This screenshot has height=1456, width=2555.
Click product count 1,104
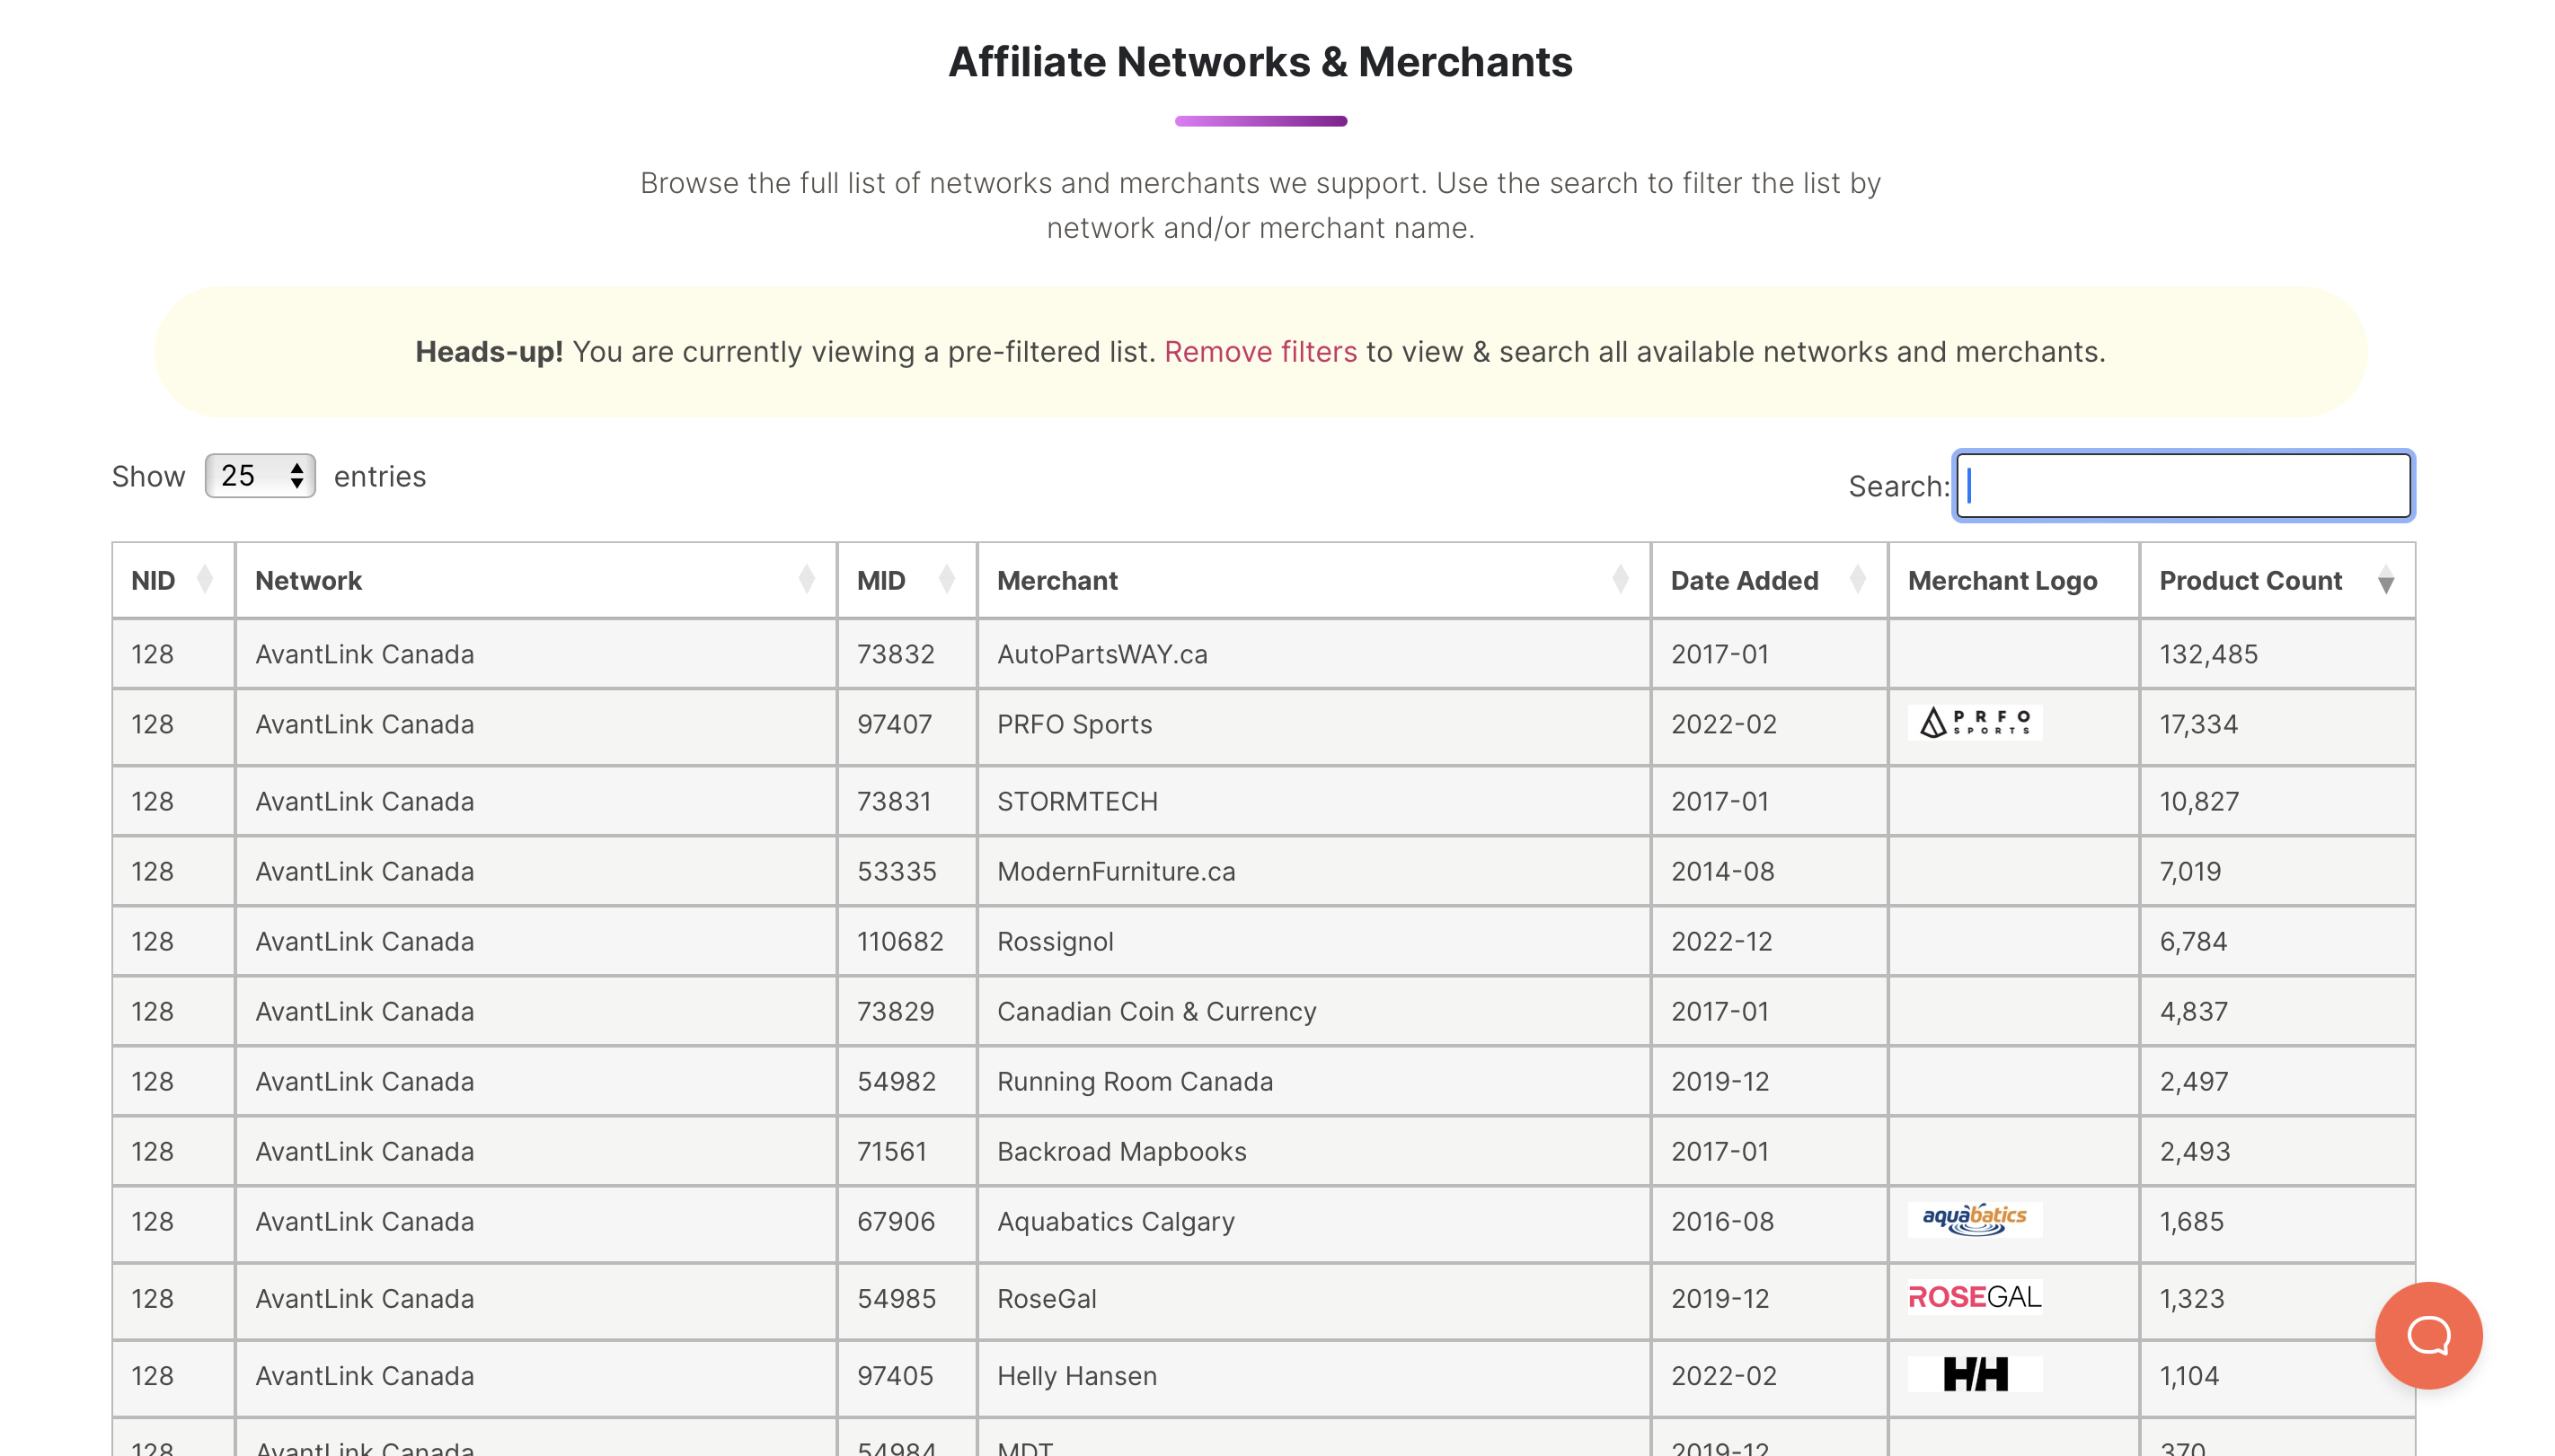2188,1375
